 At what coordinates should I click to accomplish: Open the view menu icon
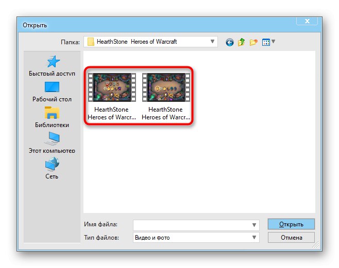[266, 42]
